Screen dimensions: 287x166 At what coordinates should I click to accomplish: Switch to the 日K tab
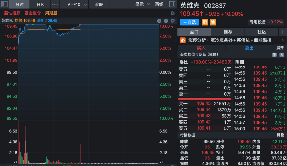tap(40, 4)
